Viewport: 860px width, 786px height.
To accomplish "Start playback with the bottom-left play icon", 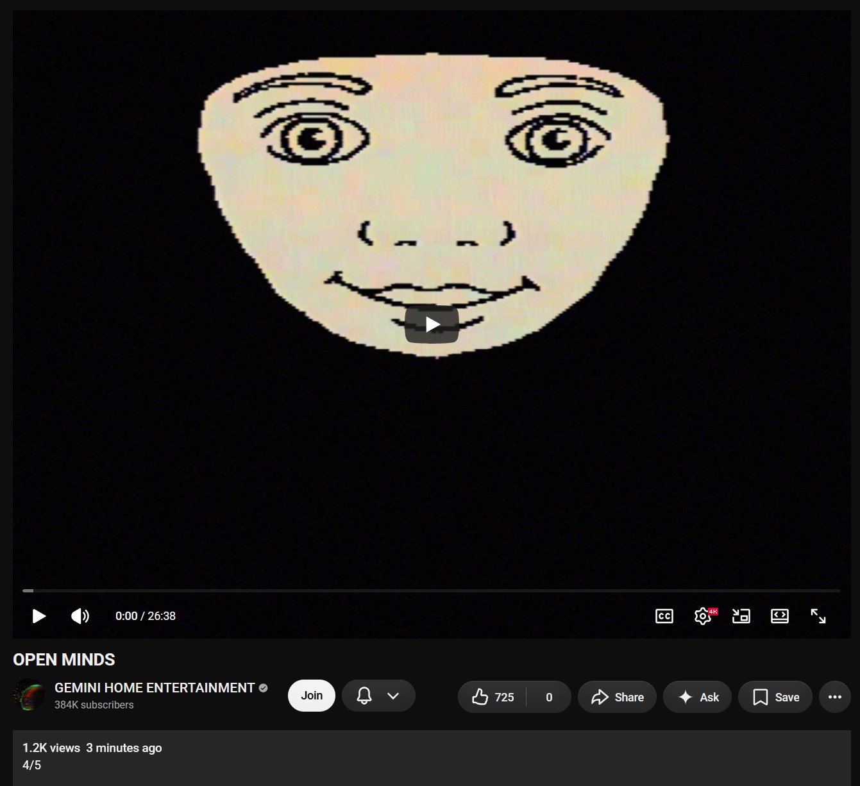I will (39, 616).
